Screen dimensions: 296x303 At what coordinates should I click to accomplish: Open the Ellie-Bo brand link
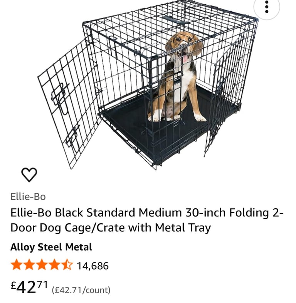(28, 197)
